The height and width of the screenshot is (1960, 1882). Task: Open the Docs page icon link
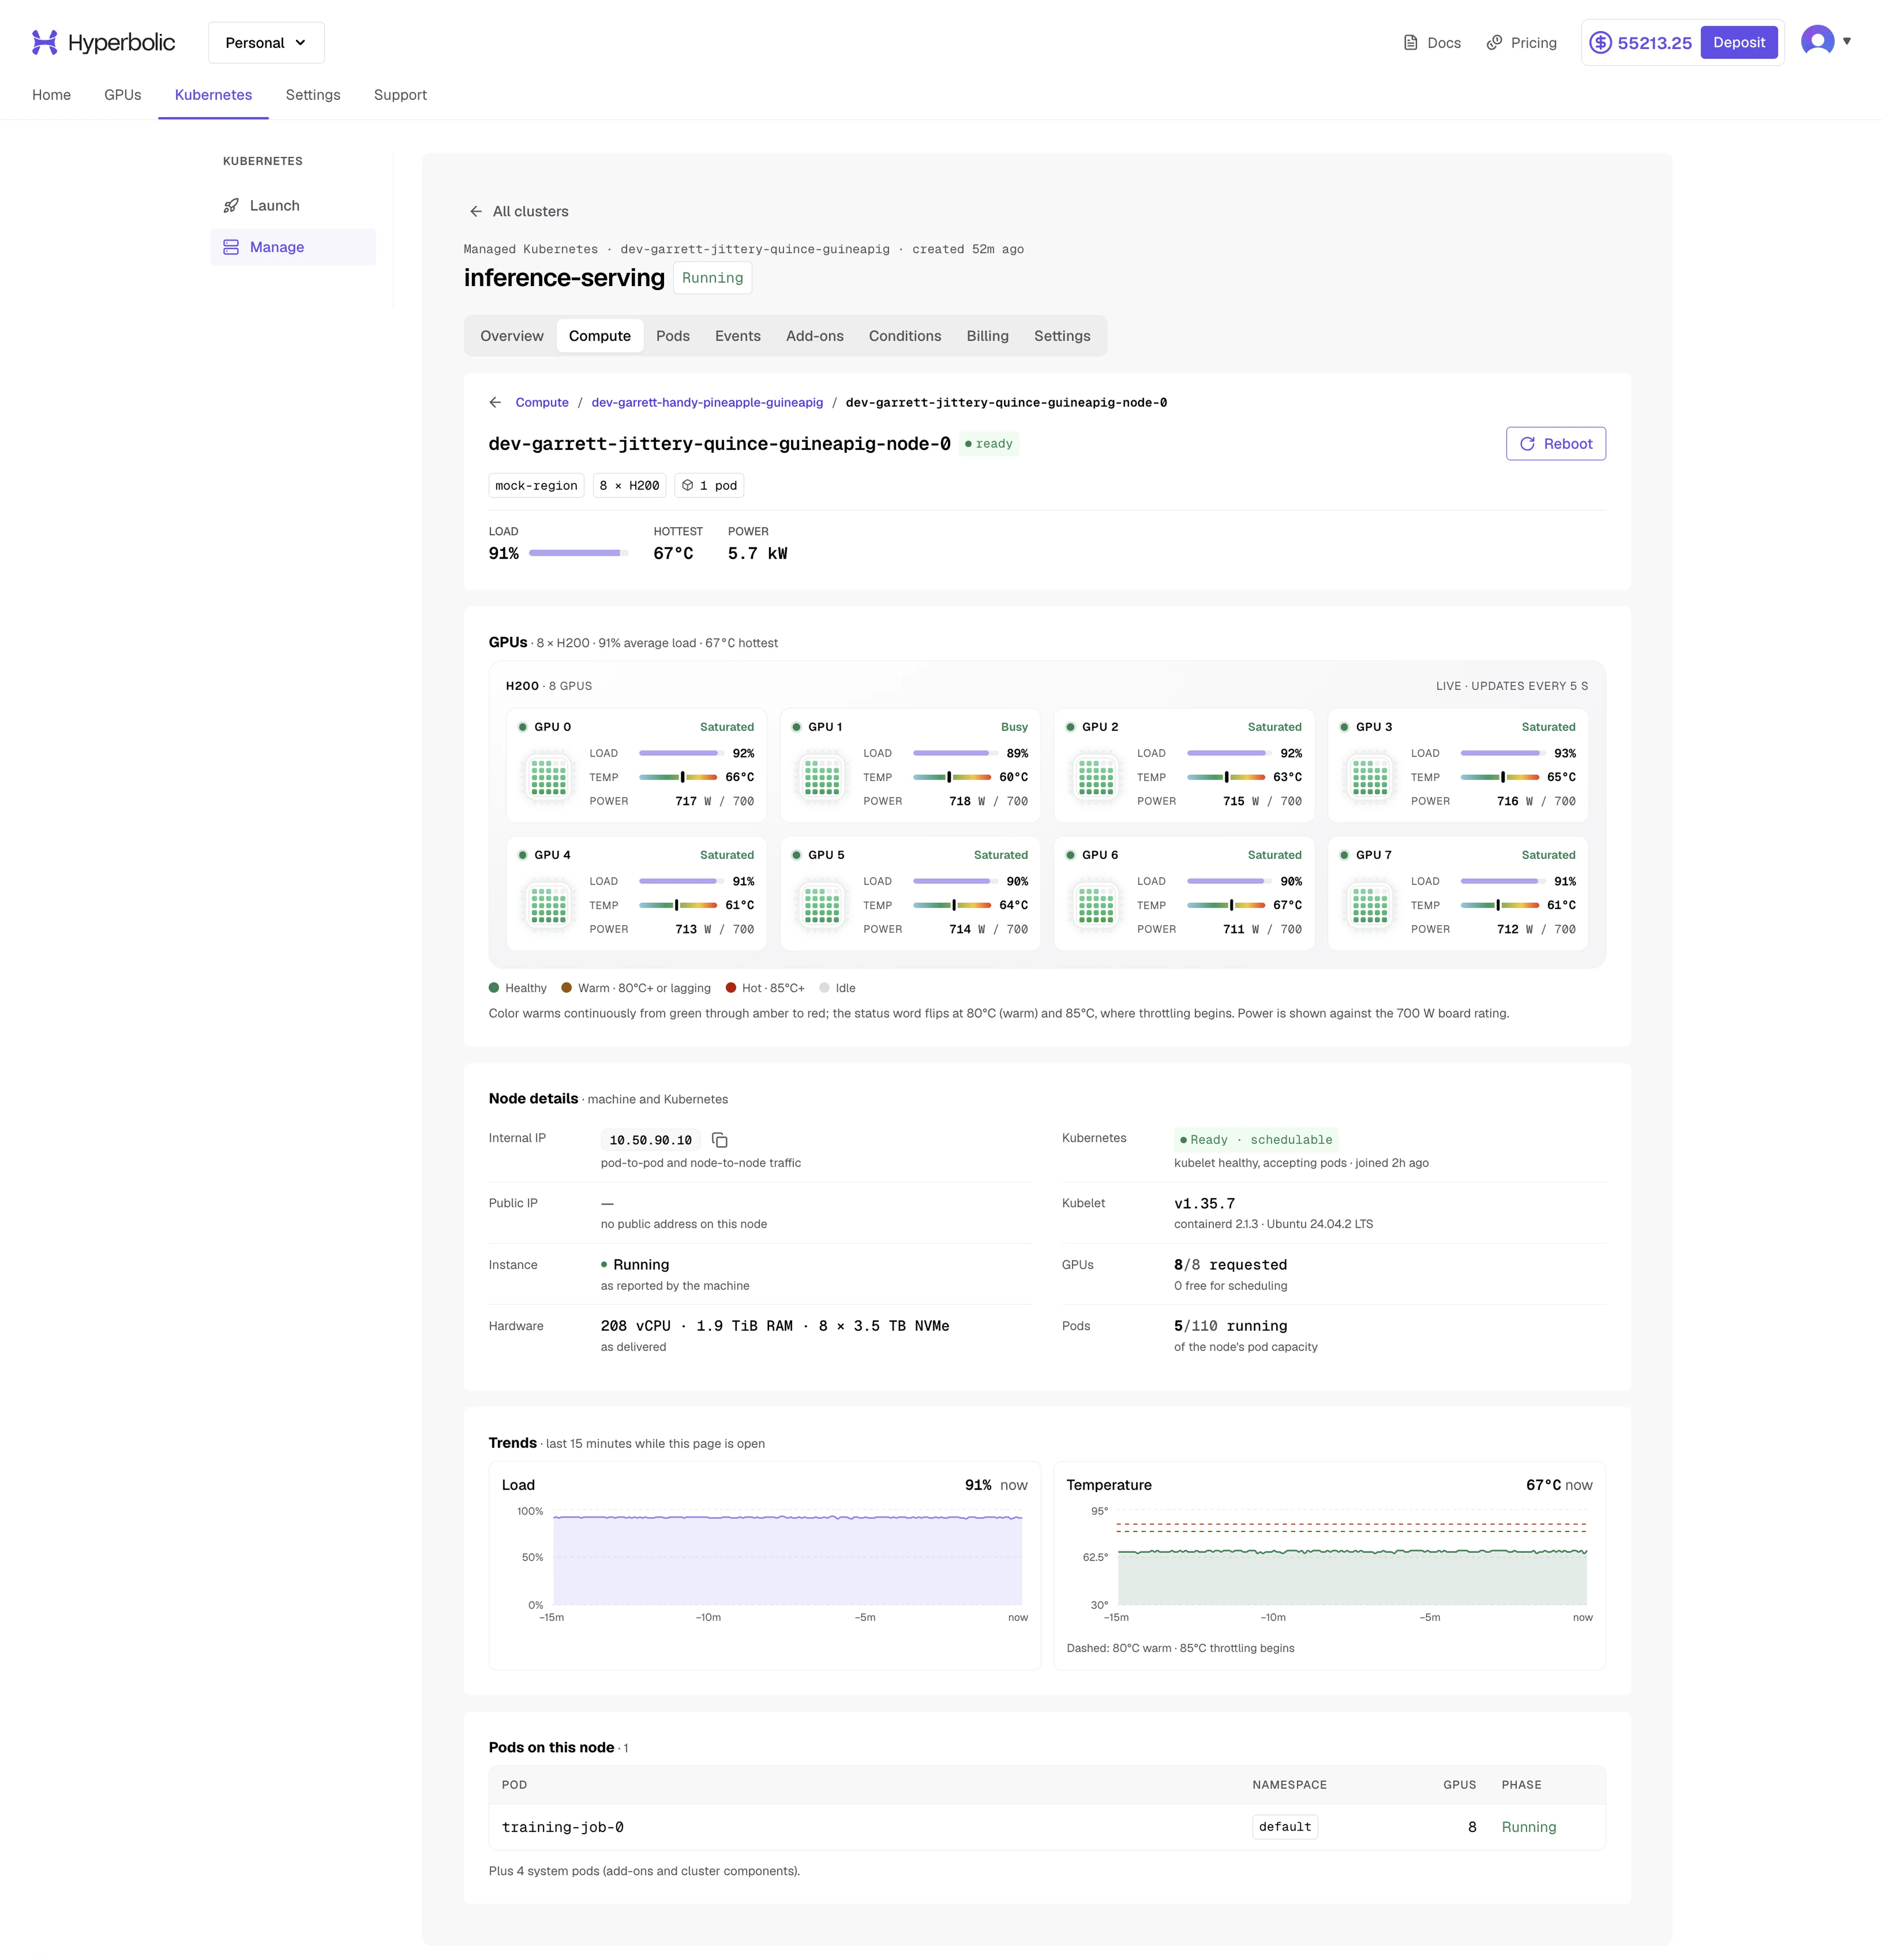pos(1410,43)
